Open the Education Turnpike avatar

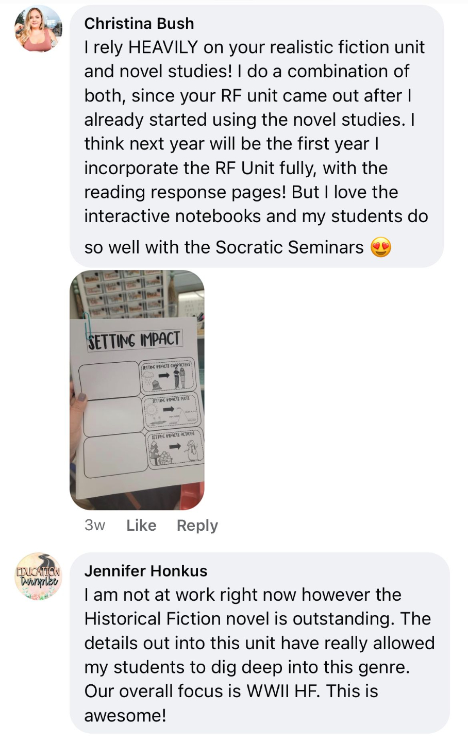tap(38, 577)
